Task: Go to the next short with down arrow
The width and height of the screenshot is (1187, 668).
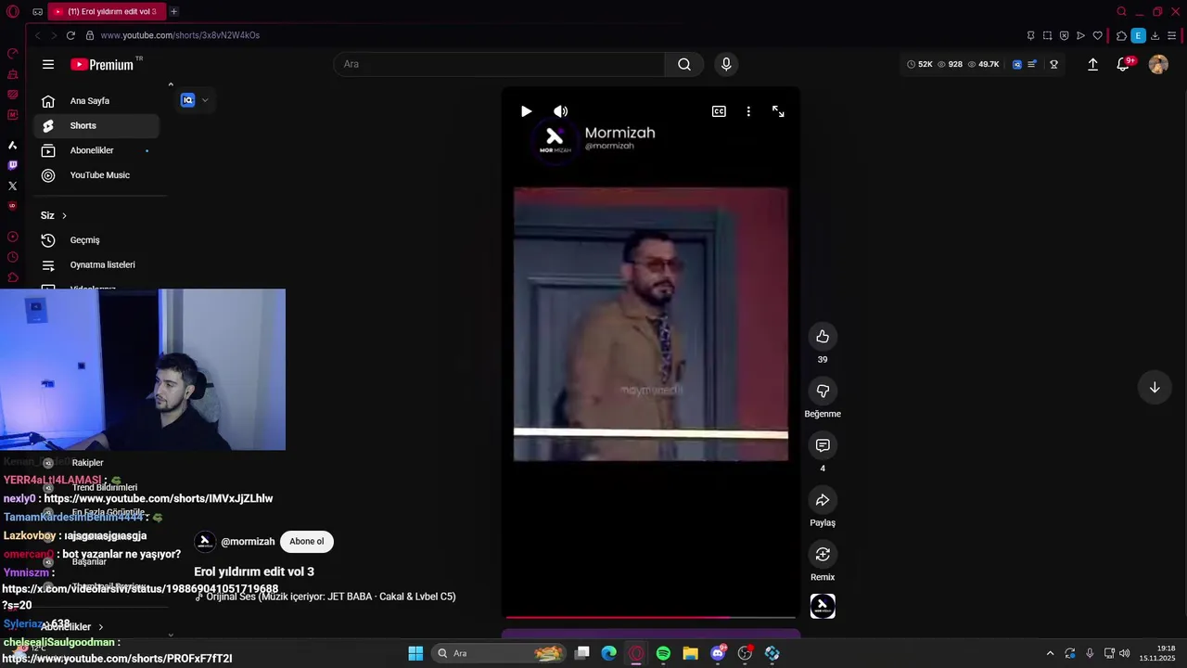Action: 1155,388
